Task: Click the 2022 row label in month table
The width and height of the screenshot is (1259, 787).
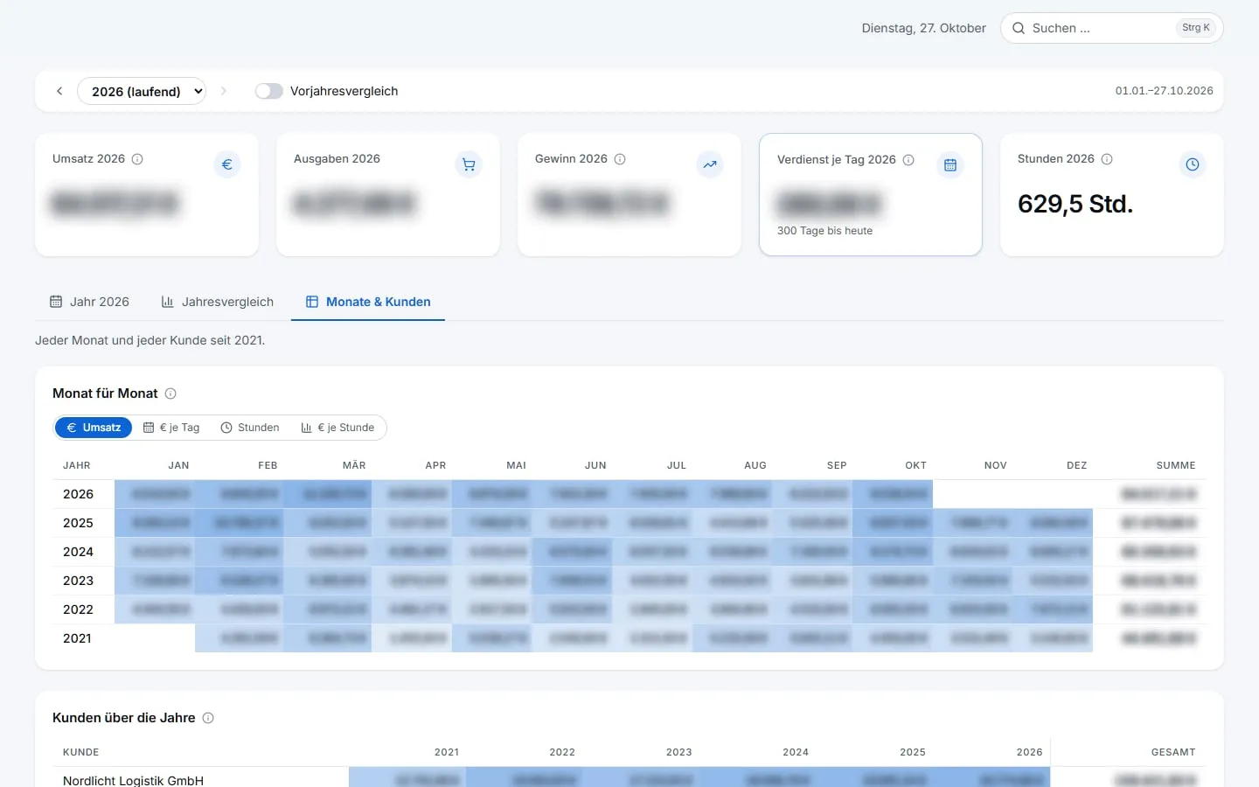Action: 78,609
